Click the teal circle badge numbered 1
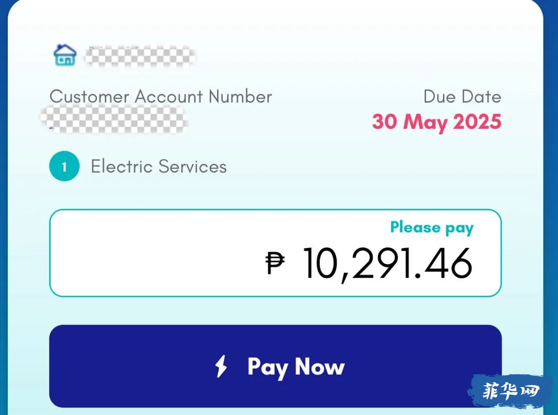558x415 pixels. (65, 166)
